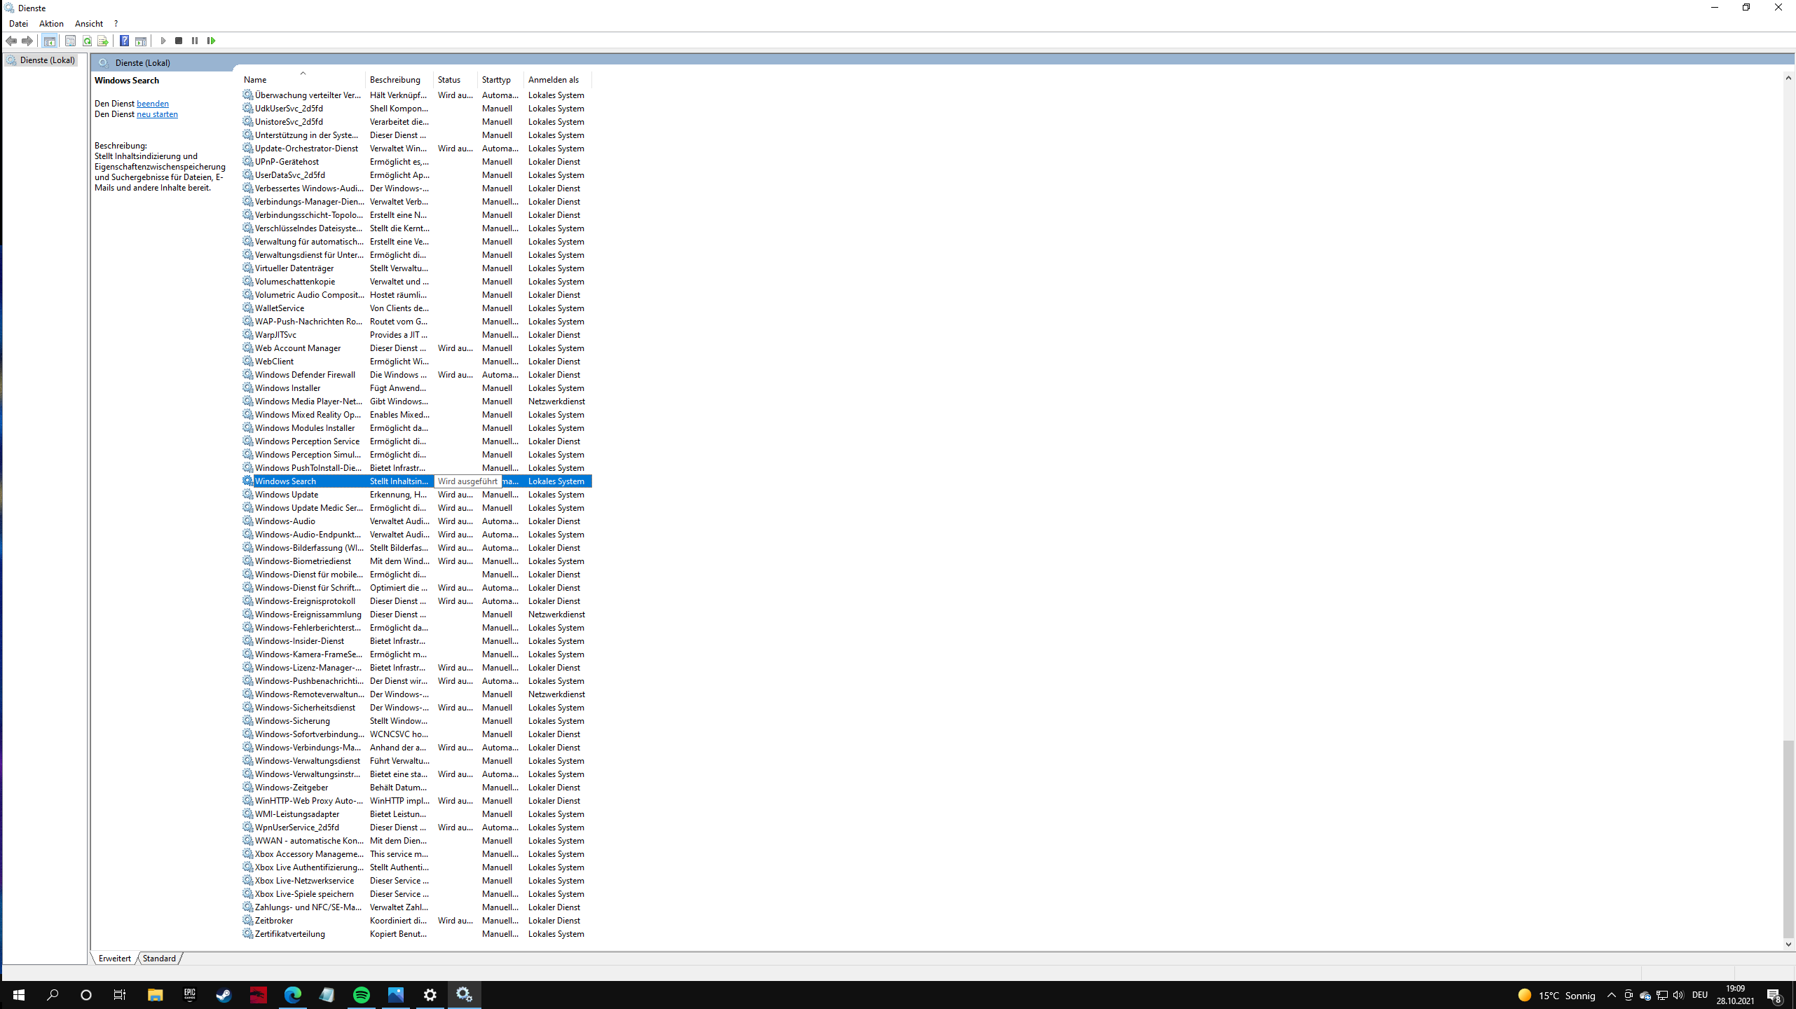The image size is (1796, 1009).
Task: Open the Ansicht menu
Action: tap(89, 23)
